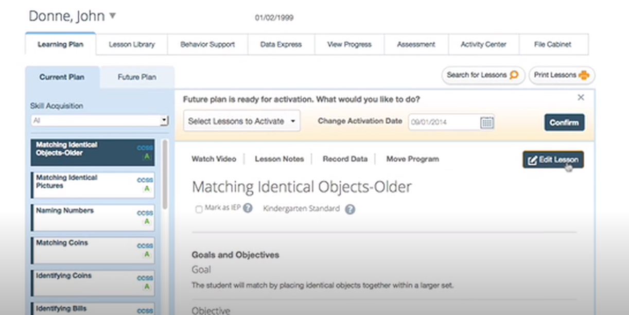Click help icon next to Mark as IEP
The image size is (629, 315).
pyautogui.click(x=248, y=208)
